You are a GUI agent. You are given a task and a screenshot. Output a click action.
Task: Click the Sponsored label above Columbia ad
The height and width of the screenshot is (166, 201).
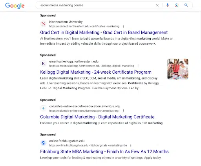tap(48, 100)
